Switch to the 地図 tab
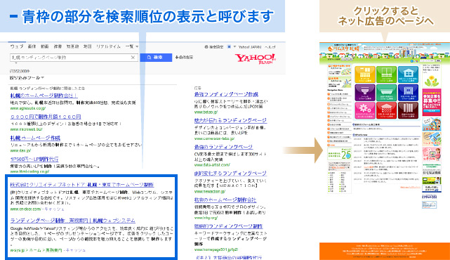The width and height of the screenshot is (450, 260). pos(87,46)
